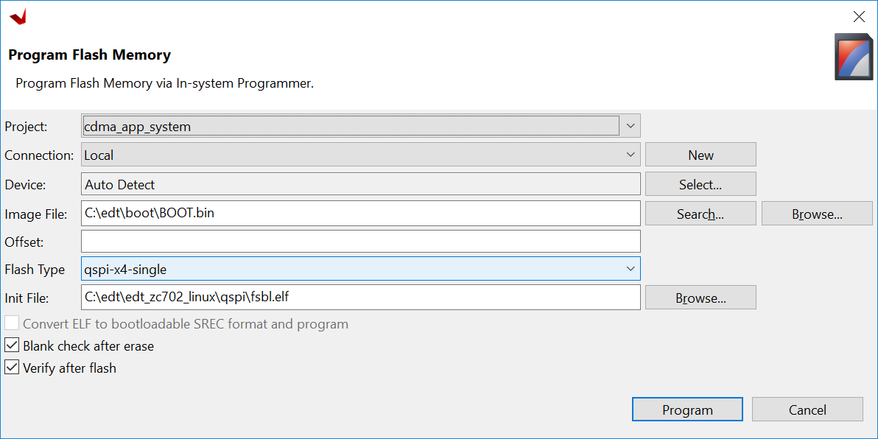The image size is (878, 439).
Task: Click the red Xilinx SDK logo icon
Action: [x=18, y=16]
